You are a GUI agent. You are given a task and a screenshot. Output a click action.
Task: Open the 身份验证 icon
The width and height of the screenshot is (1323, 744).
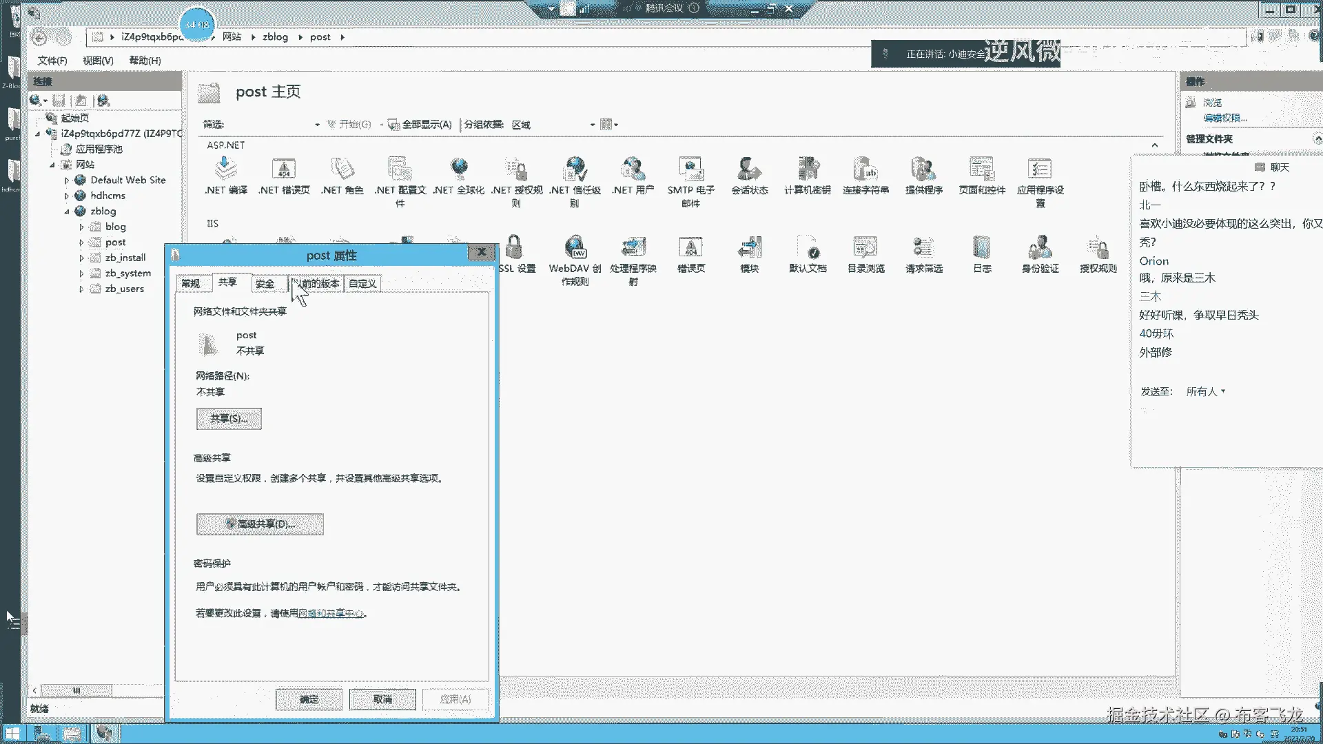[1040, 248]
